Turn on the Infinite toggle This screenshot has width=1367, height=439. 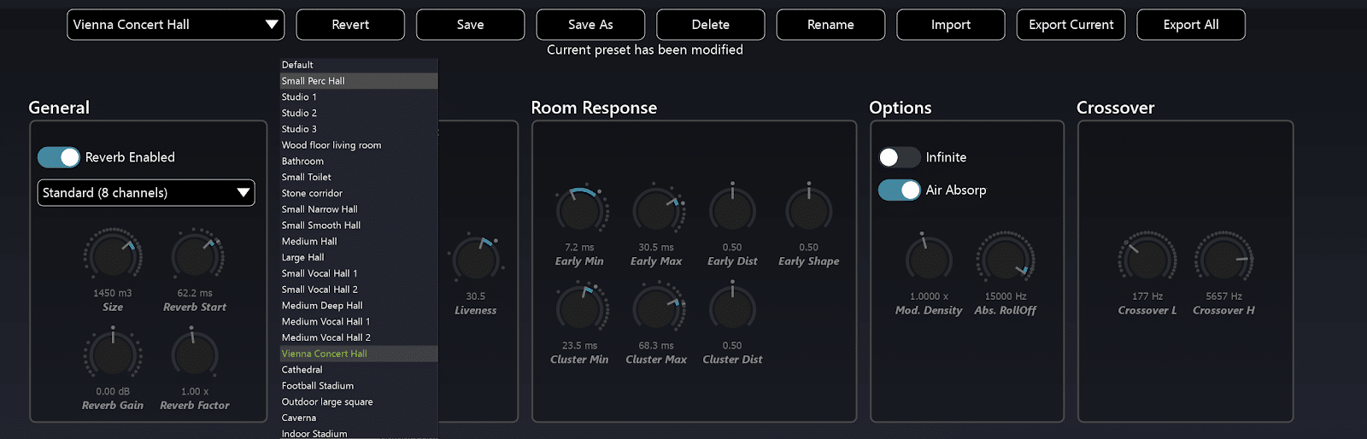click(899, 157)
